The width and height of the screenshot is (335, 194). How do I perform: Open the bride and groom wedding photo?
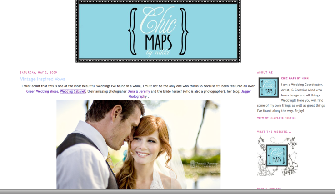(138, 145)
